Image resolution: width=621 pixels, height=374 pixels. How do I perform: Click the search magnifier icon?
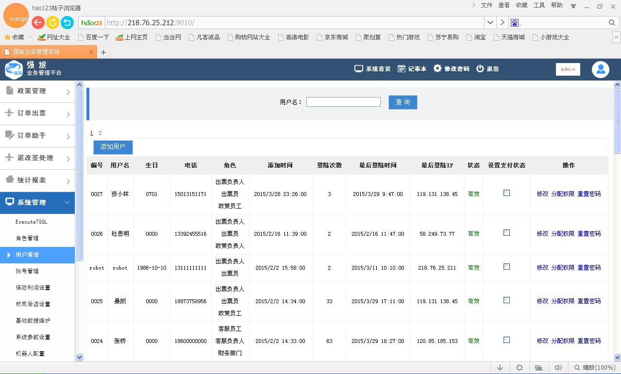point(612,23)
